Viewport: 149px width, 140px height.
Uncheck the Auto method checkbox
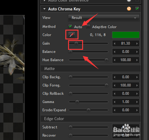[x=70, y=26]
